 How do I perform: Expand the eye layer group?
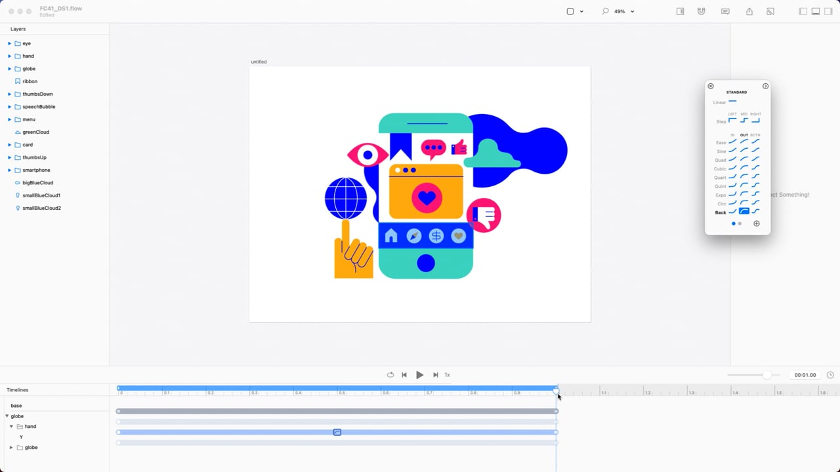pos(10,43)
